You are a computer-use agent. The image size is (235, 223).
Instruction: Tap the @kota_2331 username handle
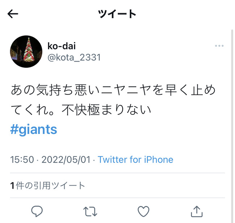point(74,57)
